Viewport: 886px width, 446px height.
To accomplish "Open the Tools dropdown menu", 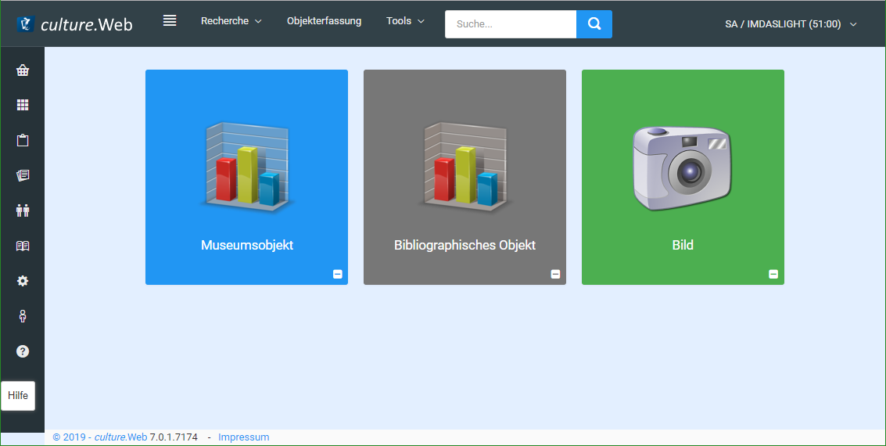I will pyautogui.click(x=405, y=21).
